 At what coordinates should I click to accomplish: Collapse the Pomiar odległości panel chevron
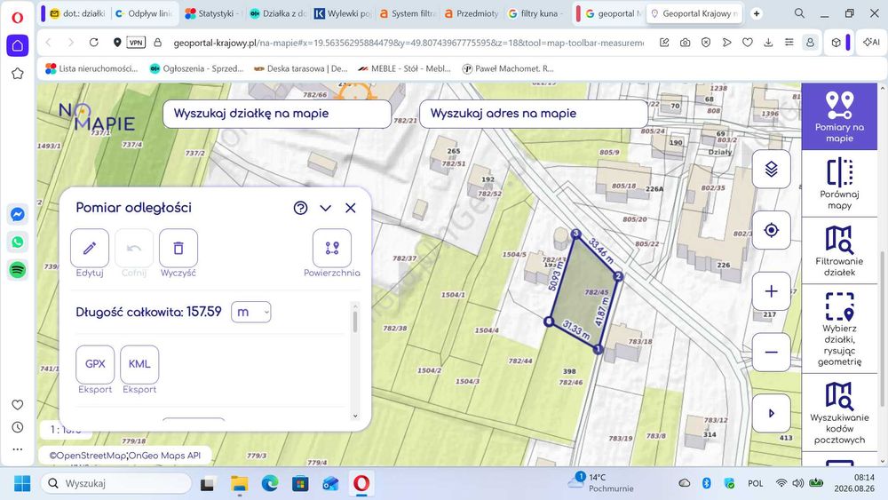point(326,208)
